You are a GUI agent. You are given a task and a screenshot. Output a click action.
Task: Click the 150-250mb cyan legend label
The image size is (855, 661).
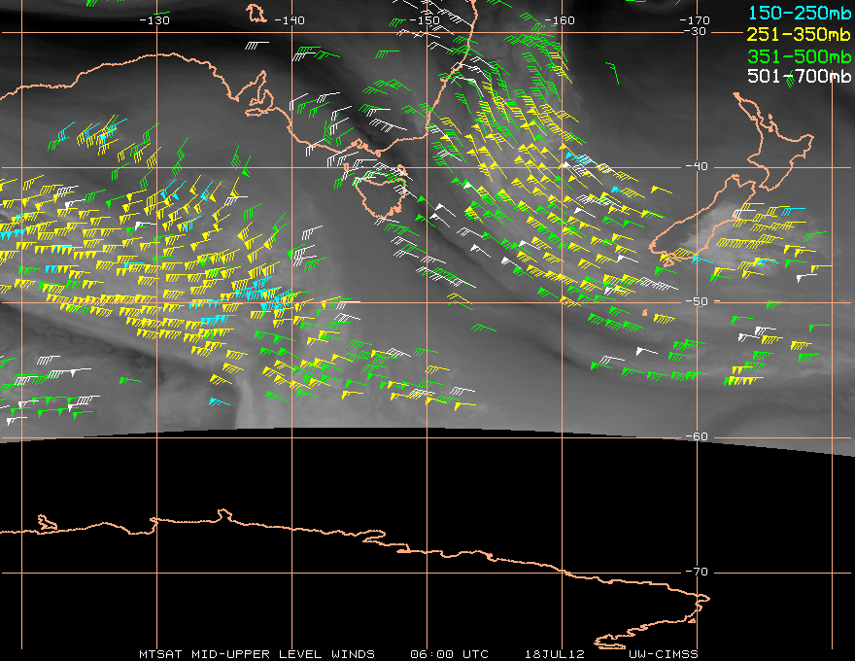[x=799, y=13]
